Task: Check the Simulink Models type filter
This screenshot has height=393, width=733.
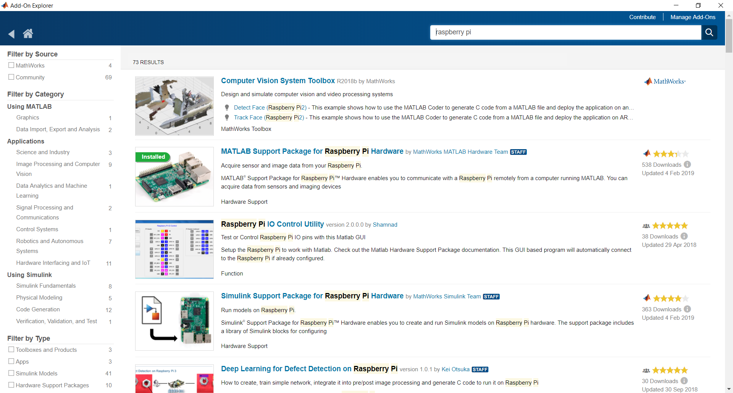Action: pos(11,373)
